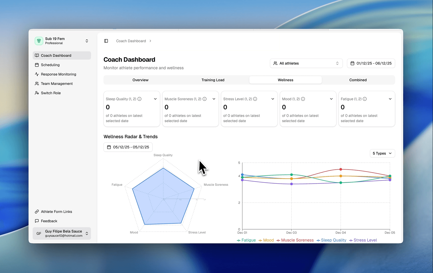Open the Feedback page

pos(49,221)
